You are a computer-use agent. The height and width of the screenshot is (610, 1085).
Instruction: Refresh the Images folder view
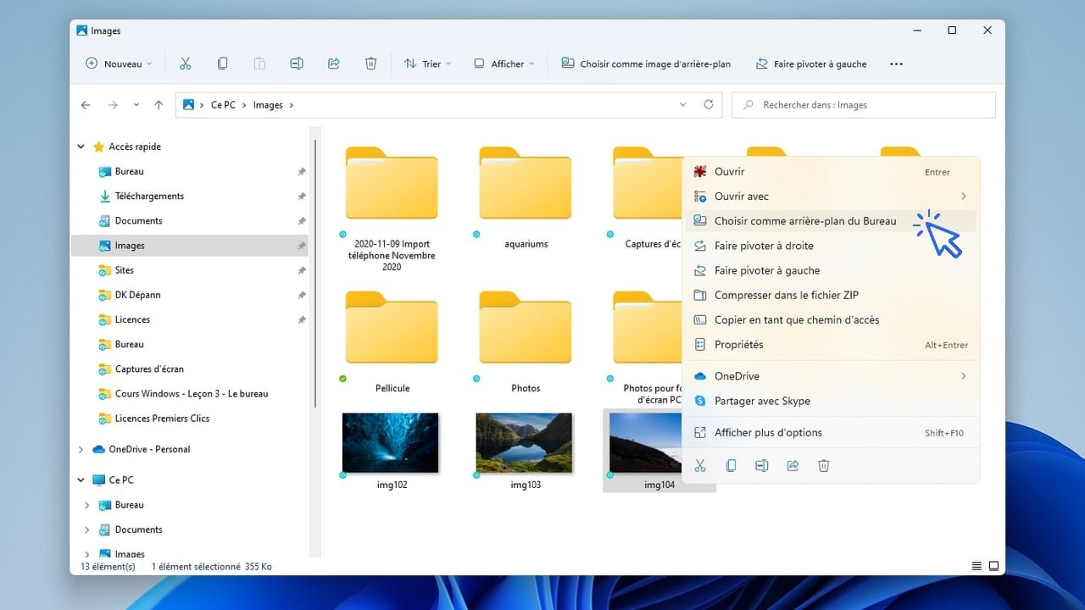[709, 105]
